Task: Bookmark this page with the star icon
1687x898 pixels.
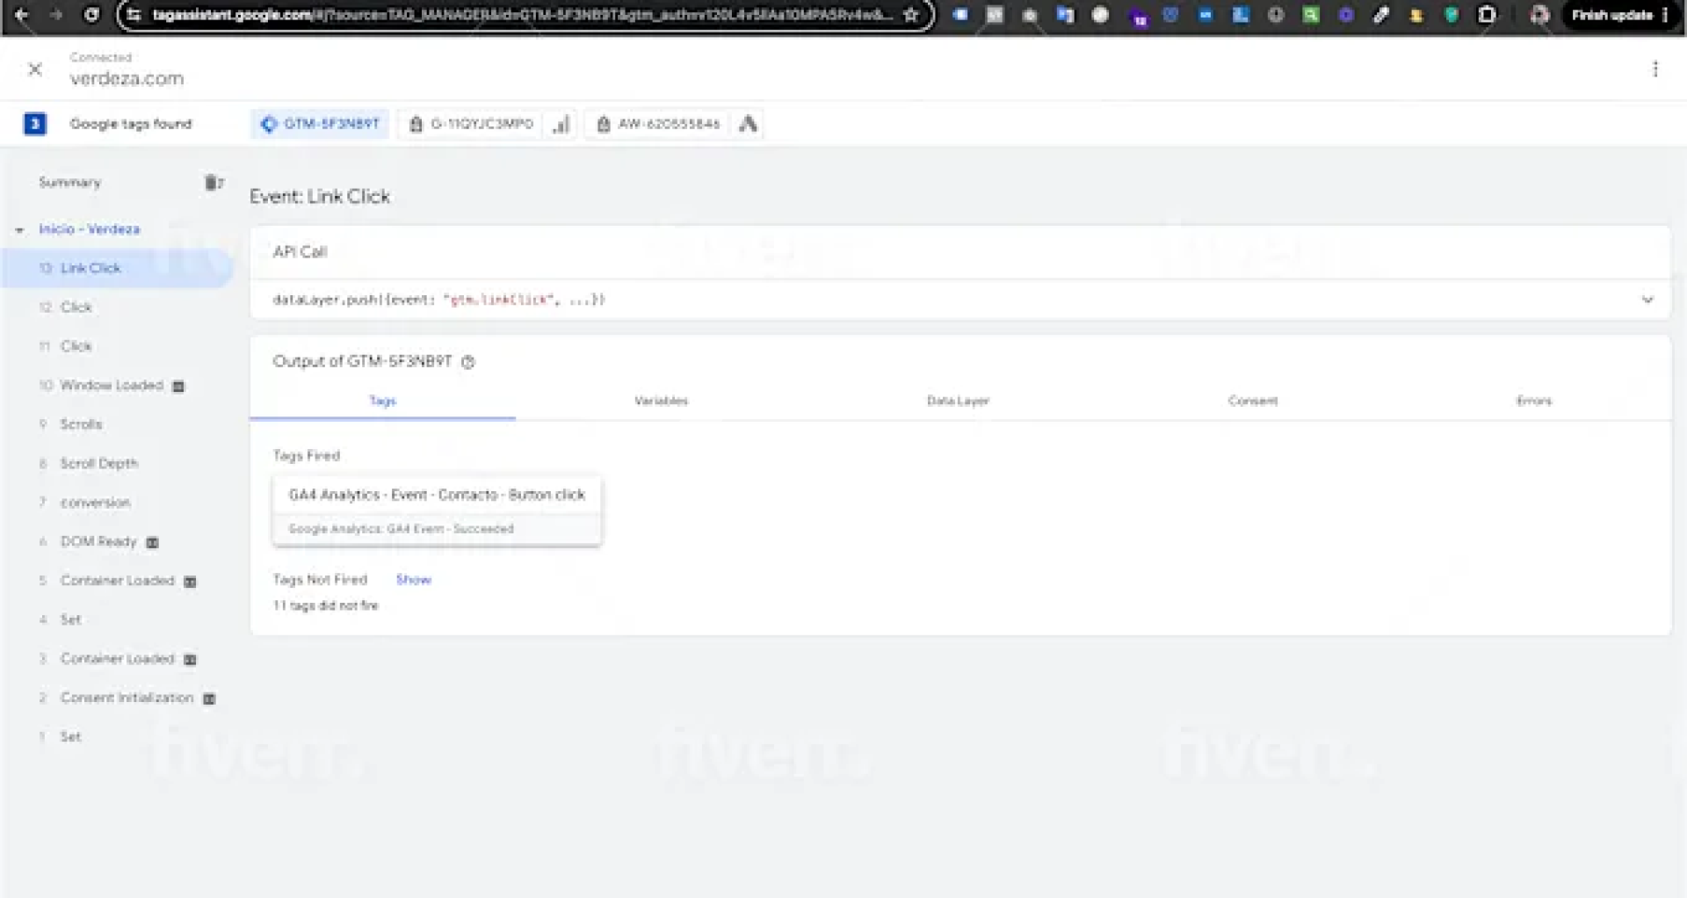Action: (x=911, y=15)
